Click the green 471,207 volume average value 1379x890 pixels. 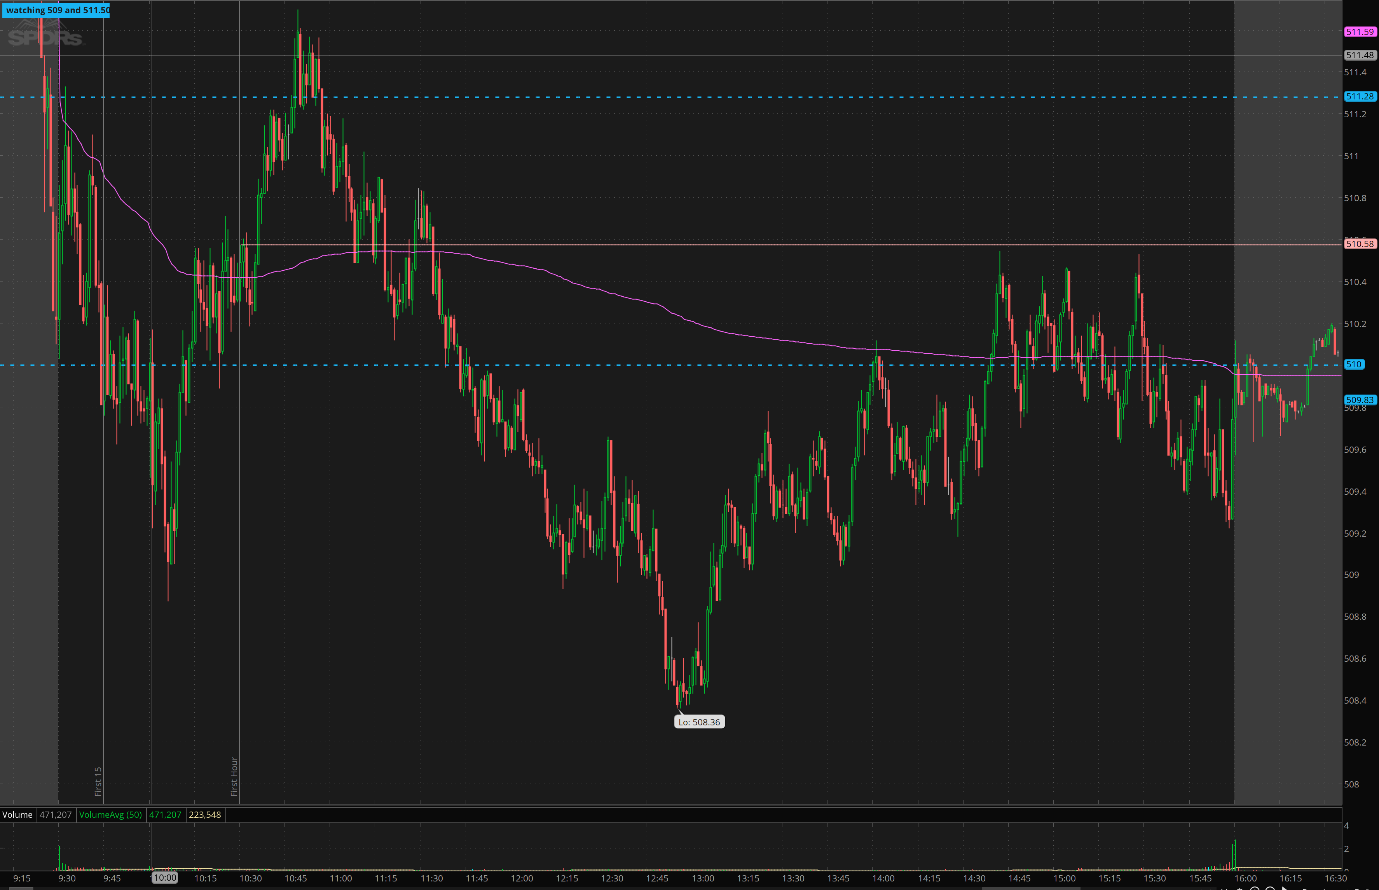click(x=166, y=814)
